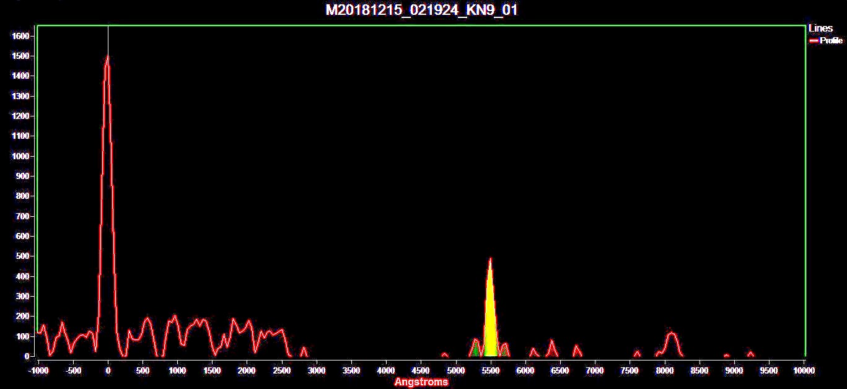Select the small green peak left of 5500
Viewport: 847px width, 389px height.
tap(475, 349)
